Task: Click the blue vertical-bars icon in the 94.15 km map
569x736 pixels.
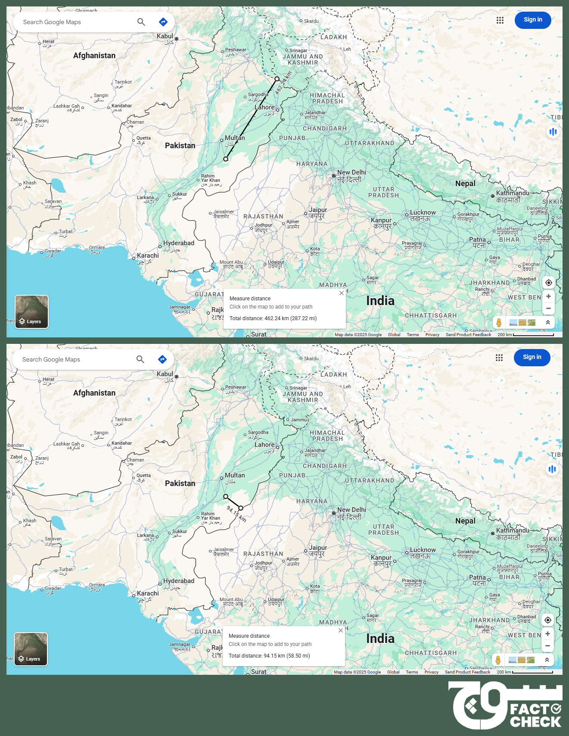Action: [552, 469]
